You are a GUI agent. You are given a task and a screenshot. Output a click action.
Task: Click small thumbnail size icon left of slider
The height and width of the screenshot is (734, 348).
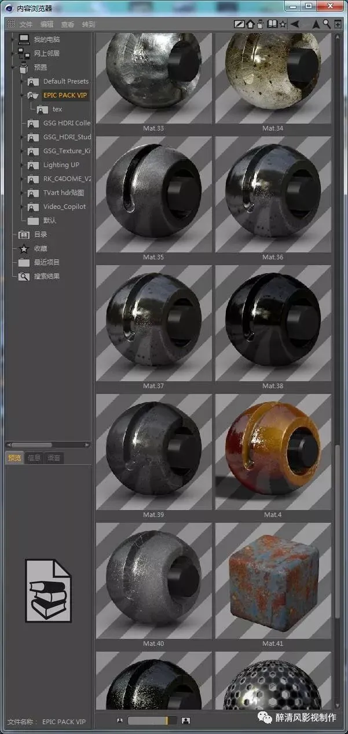click(120, 721)
